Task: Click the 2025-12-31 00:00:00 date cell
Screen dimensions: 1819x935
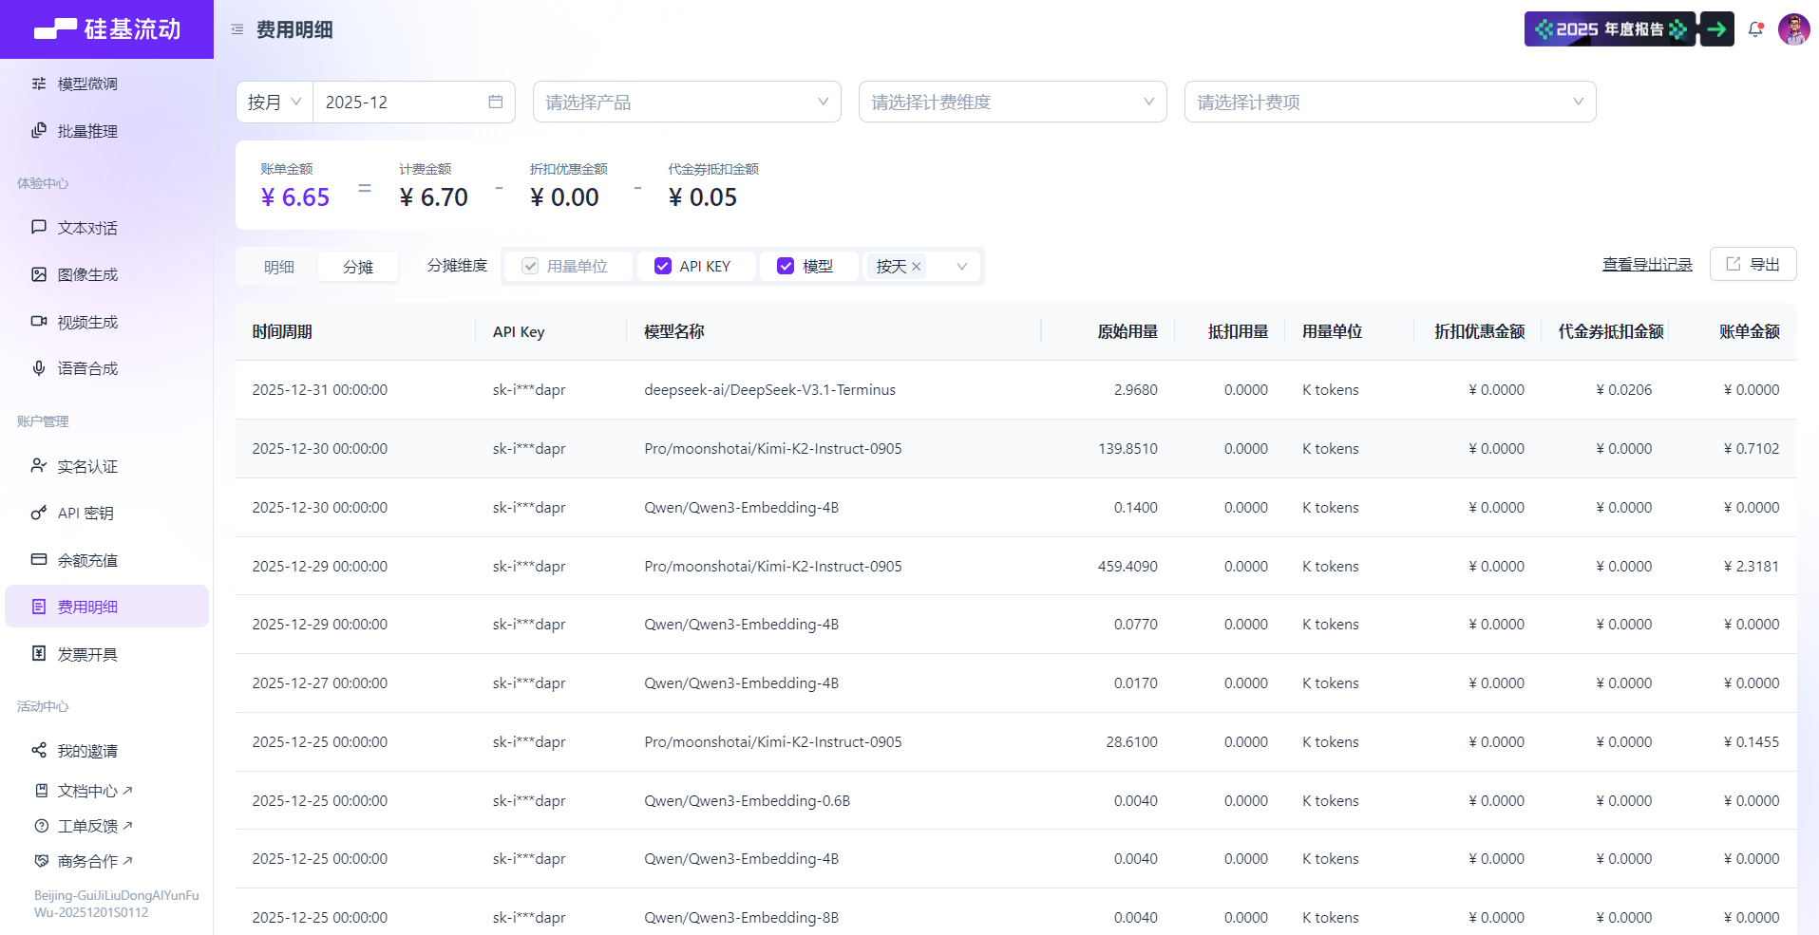Action: point(319,389)
